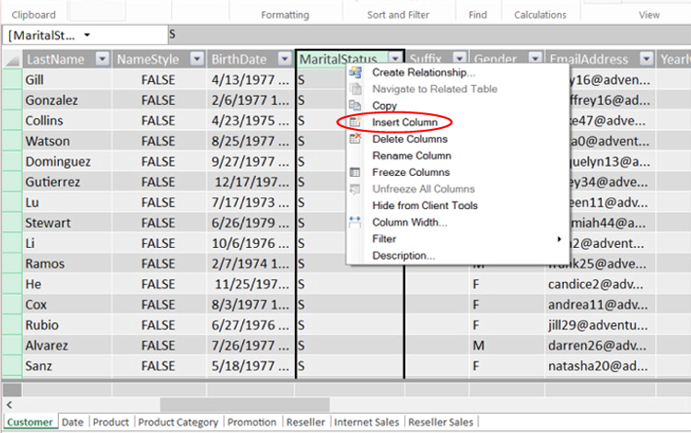The width and height of the screenshot is (691, 433).
Task: Click the LastName cell "Gutierrez"
Action: [67, 181]
